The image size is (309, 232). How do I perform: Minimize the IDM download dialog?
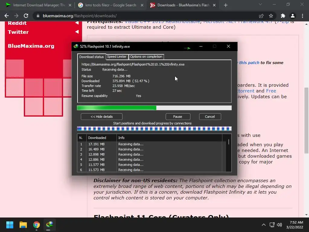(x=201, y=46)
